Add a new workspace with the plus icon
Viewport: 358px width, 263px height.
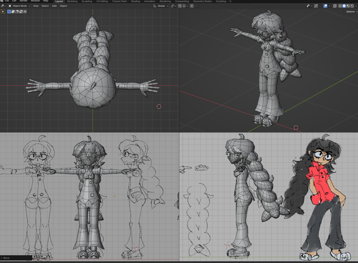230,1
